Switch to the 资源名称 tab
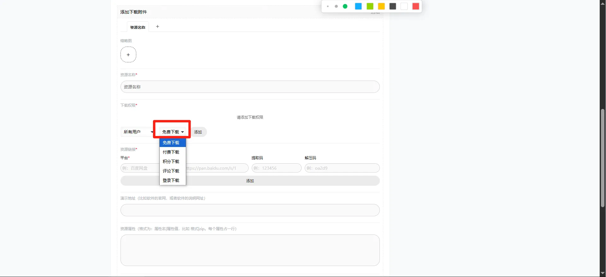Screen dimensions: 606x277 (x=138, y=27)
